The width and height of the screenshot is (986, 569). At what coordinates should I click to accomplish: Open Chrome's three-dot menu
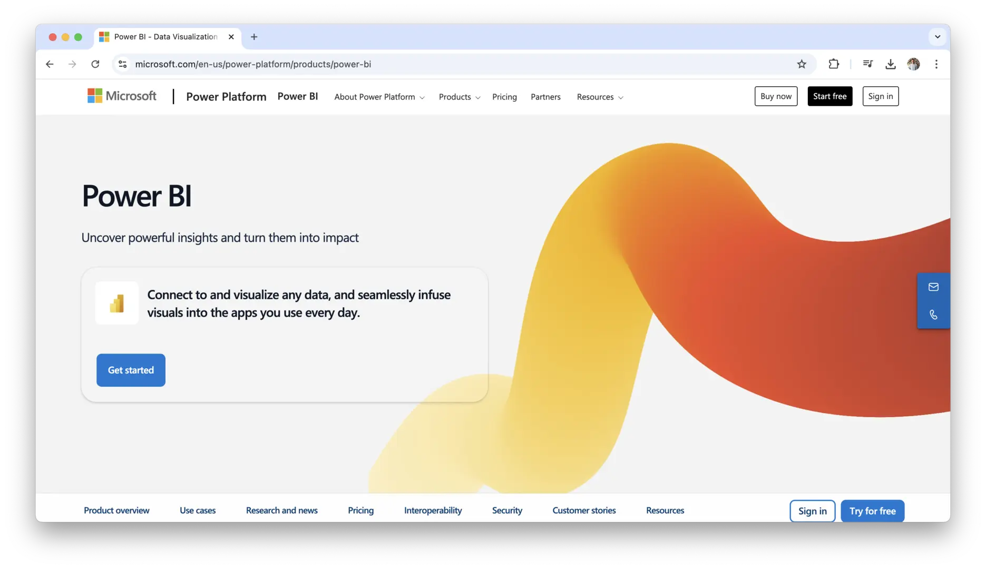click(936, 64)
